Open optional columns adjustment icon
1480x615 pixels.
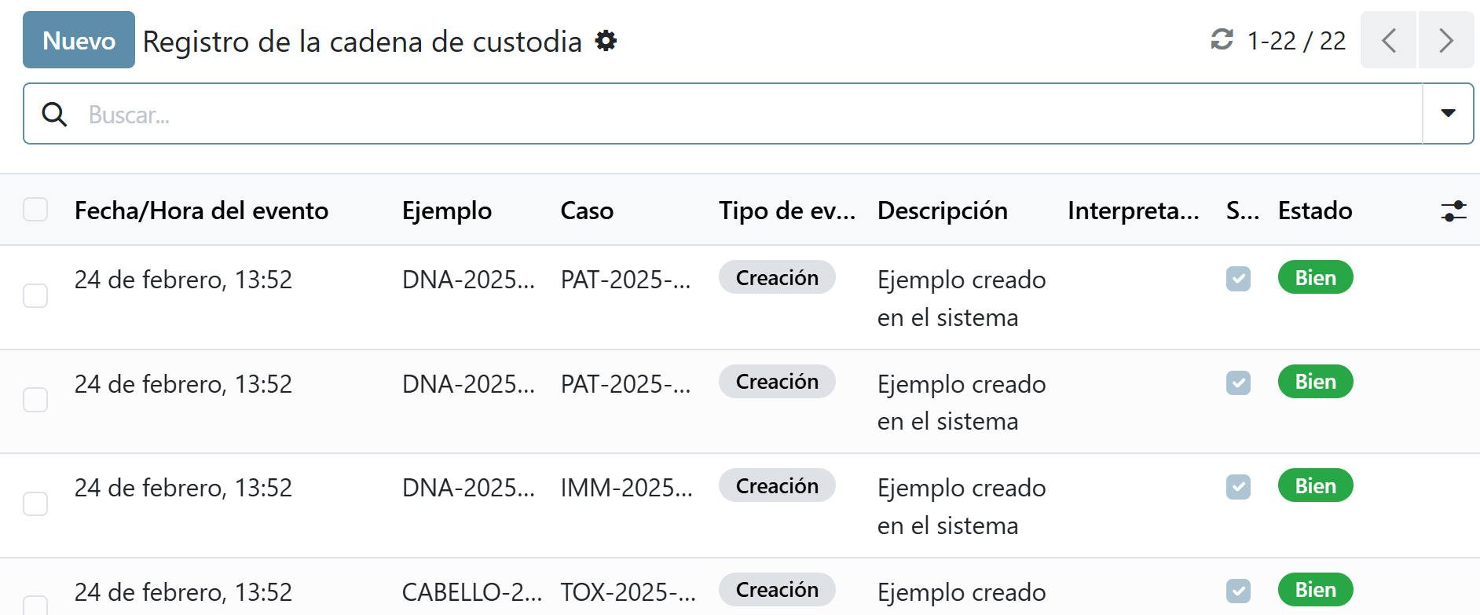click(x=1453, y=210)
